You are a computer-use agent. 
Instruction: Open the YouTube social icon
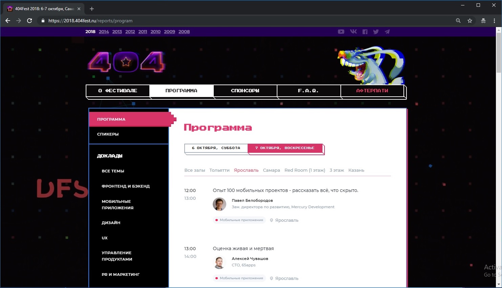pos(341,32)
